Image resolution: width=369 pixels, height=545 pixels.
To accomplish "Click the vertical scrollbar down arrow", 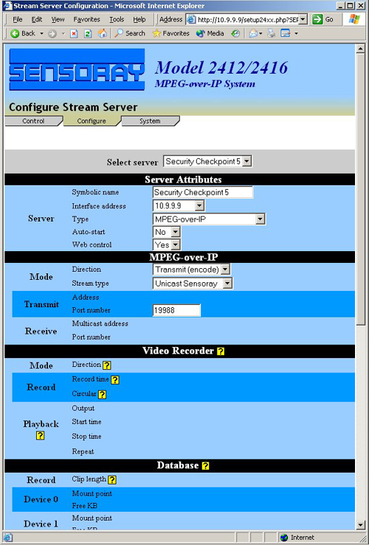I will 360,524.
